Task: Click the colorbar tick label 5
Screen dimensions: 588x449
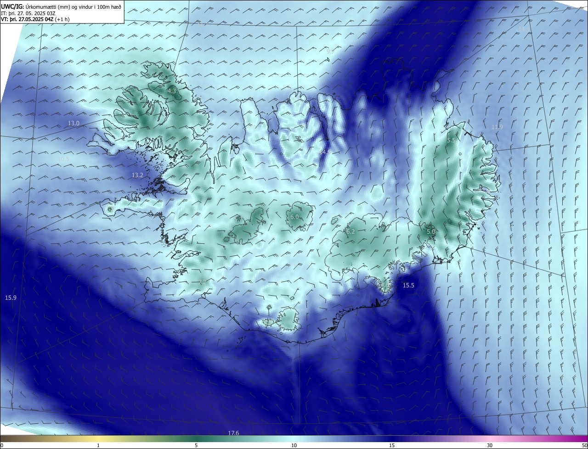Action: point(196,445)
